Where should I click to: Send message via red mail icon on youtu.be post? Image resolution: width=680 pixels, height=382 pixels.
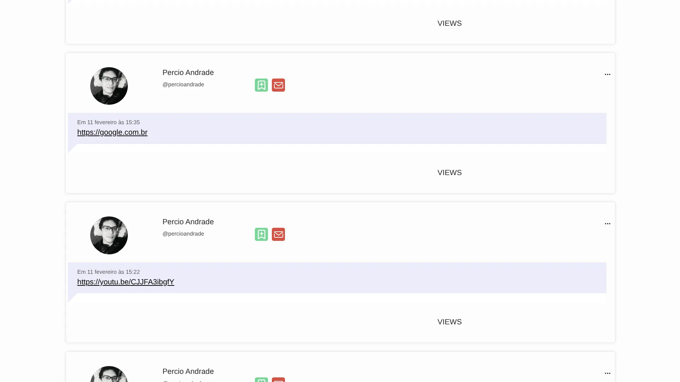[278, 234]
